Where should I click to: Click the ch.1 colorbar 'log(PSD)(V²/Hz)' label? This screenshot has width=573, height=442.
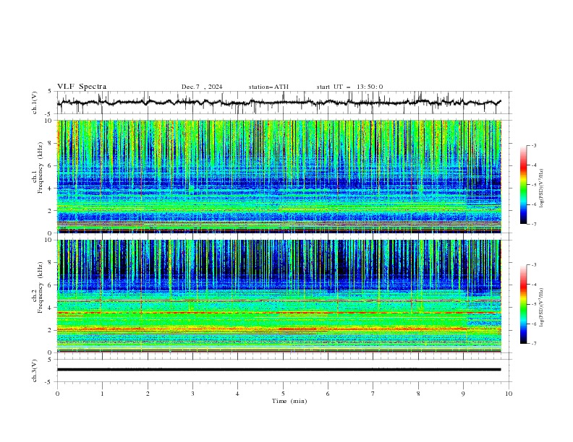pyautogui.click(x=542, y=188)
